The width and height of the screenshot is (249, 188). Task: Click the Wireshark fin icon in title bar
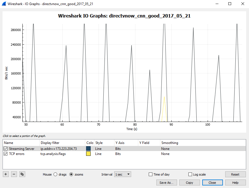coord(4,4)
